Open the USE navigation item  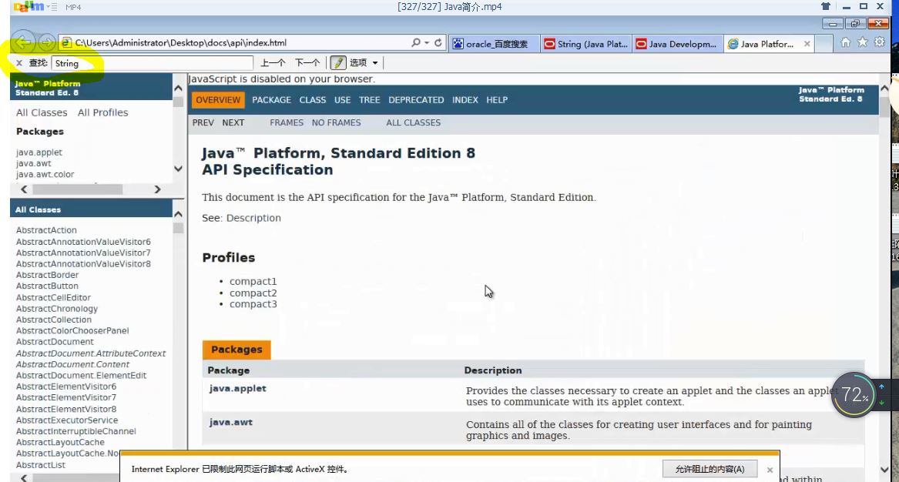point(342,100)
